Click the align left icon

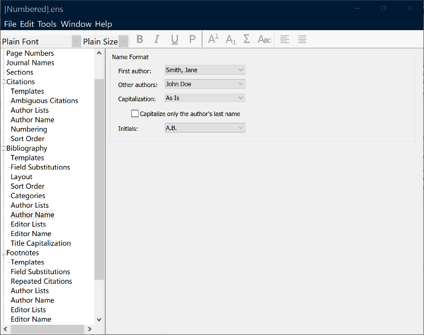click(285, 39)
